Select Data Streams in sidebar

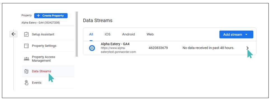[x=48, y=71]
